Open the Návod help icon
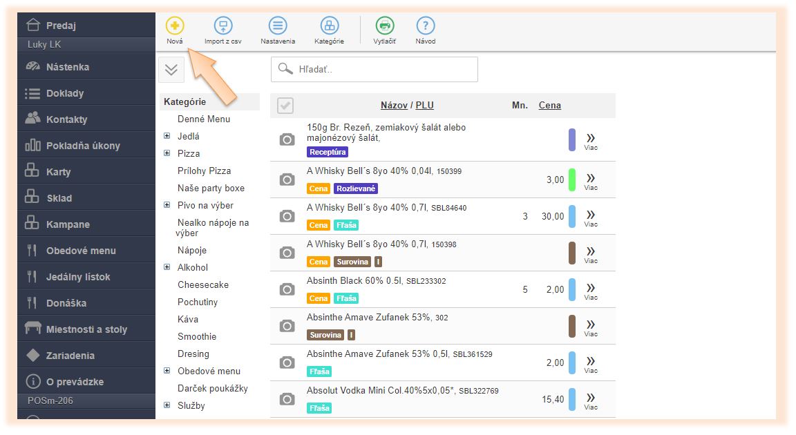 pos(425,26)
